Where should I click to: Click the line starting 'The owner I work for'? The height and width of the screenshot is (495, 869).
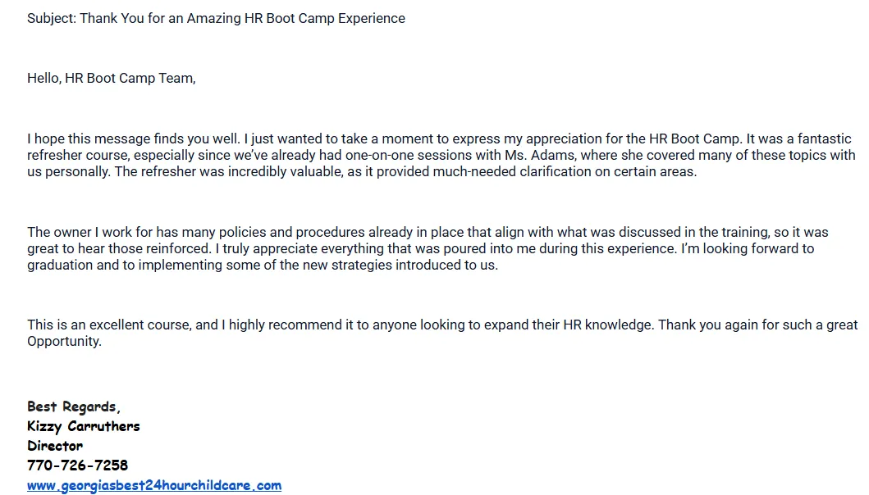428,232
